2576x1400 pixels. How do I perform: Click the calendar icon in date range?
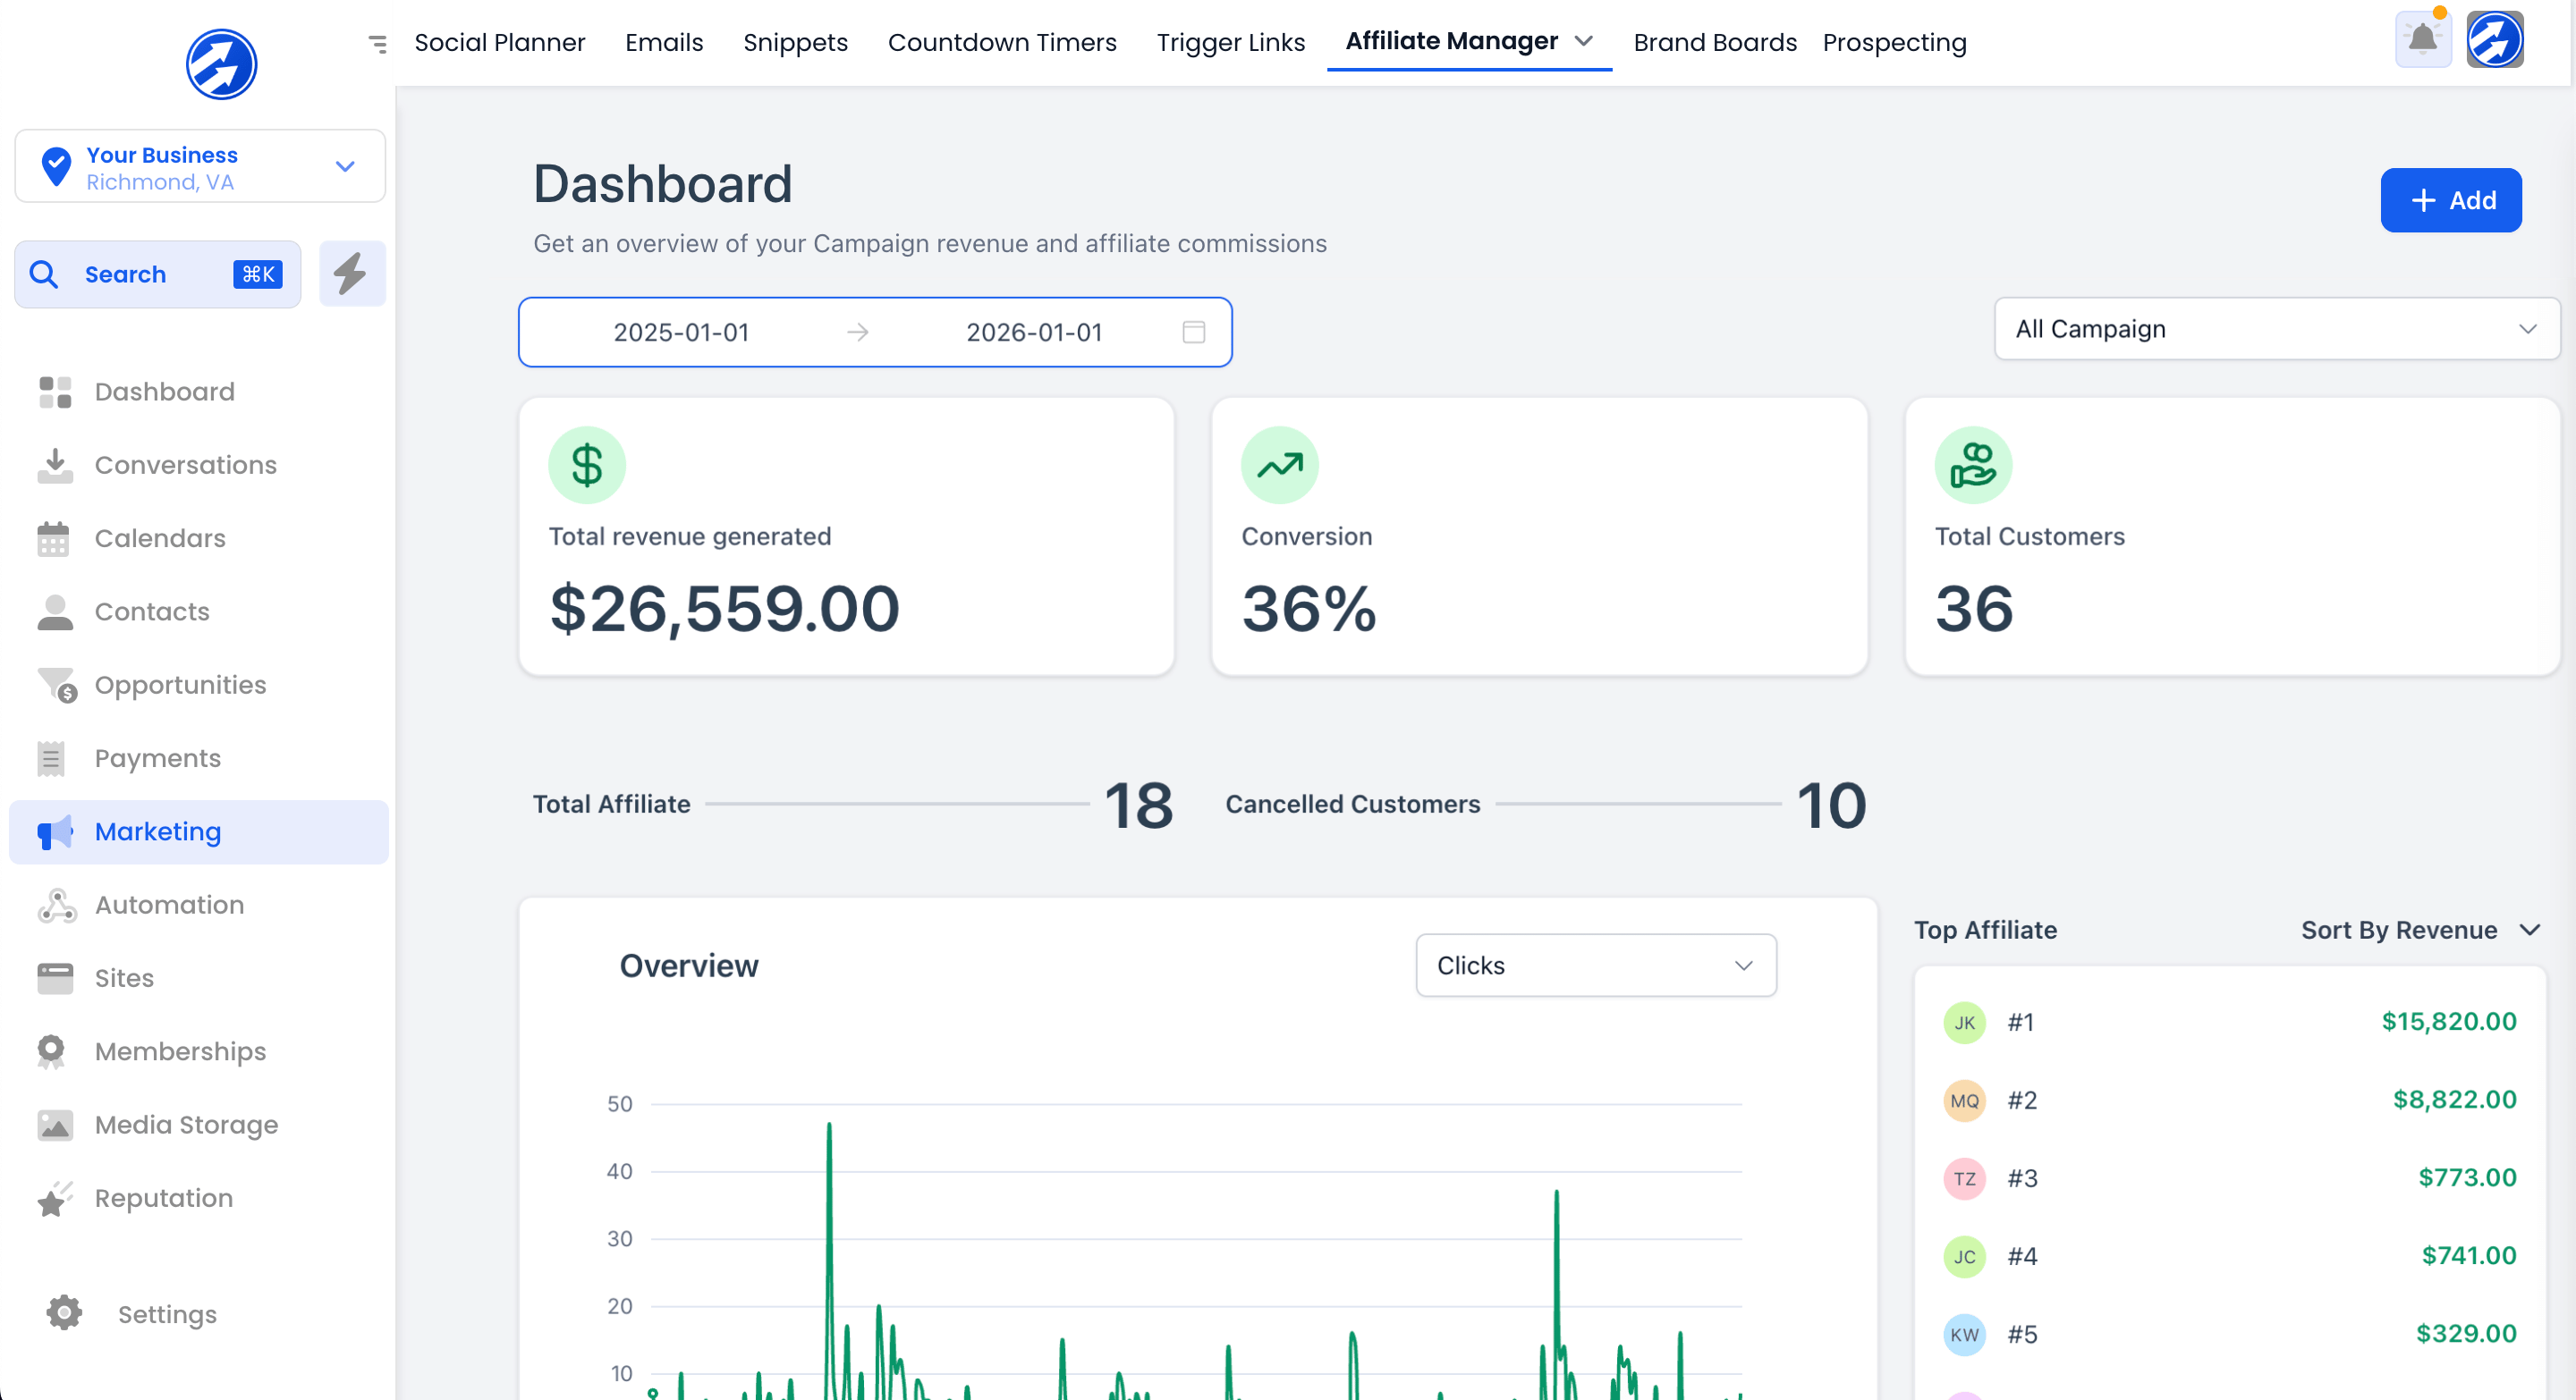pyautogui.click(x=1193, y=332)
